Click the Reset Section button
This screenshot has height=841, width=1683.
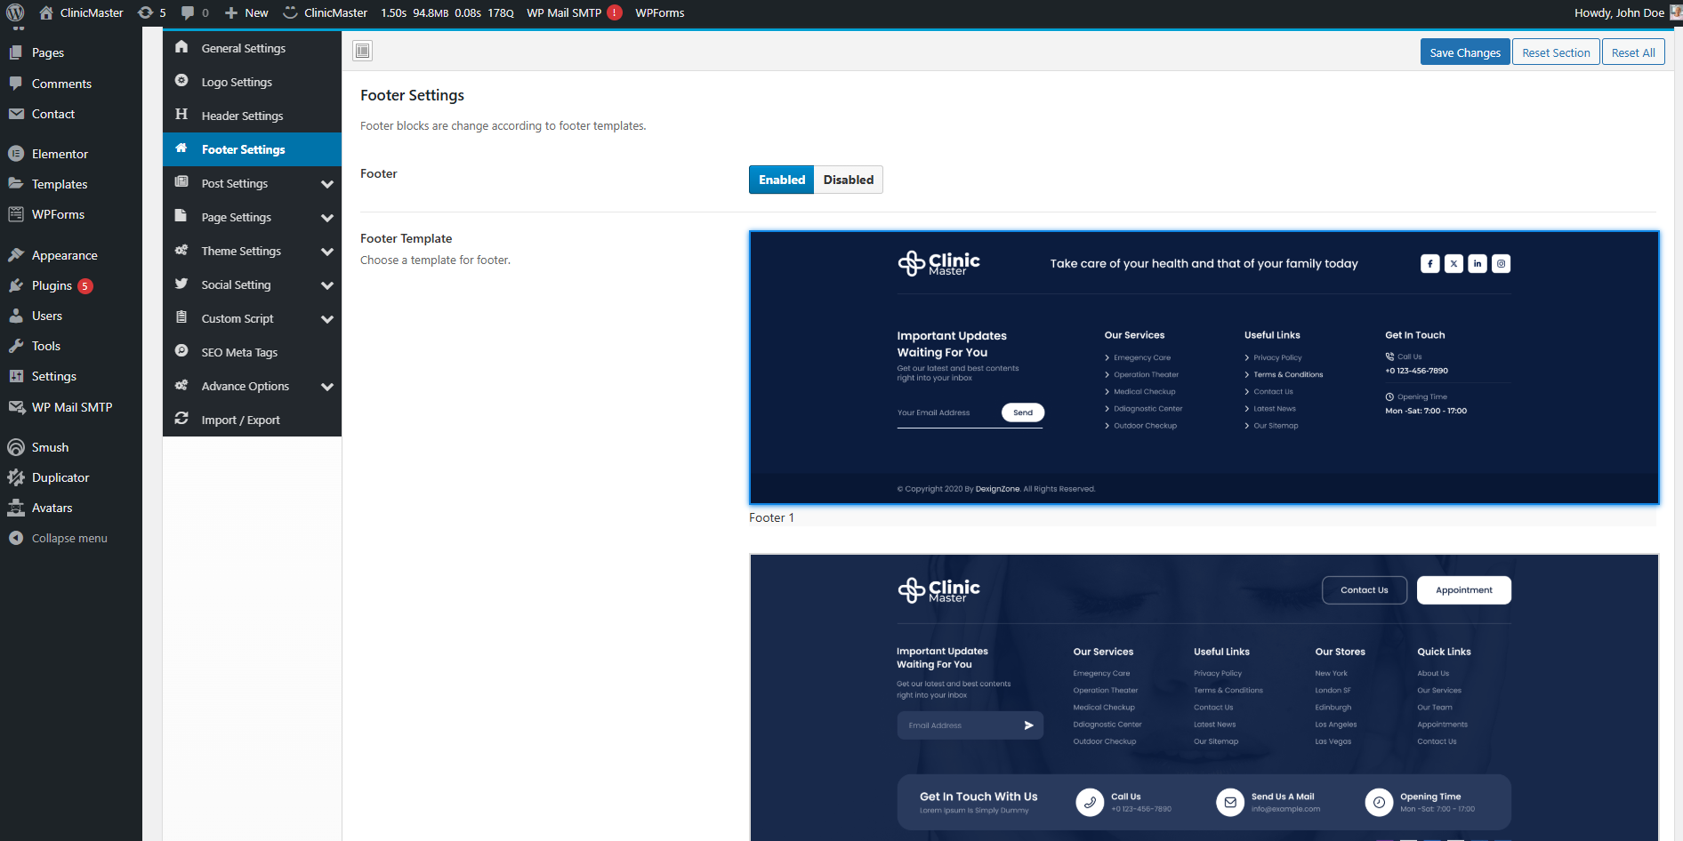pos(1556,52)
